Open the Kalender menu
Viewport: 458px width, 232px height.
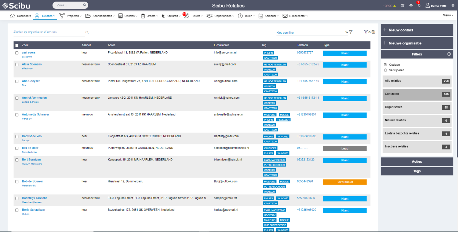268,16
